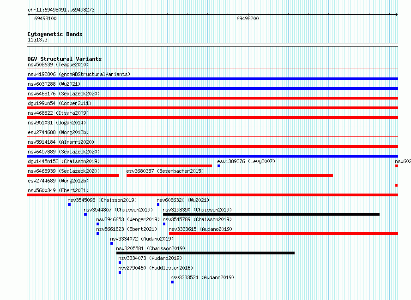Open esv3680357 (Besenbacher2015) label
411x300 pixels.
(165, 171)
